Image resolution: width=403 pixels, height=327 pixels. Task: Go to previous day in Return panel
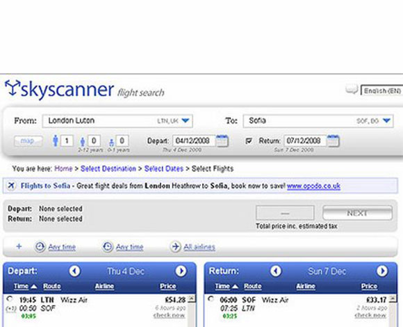[276, 271]
